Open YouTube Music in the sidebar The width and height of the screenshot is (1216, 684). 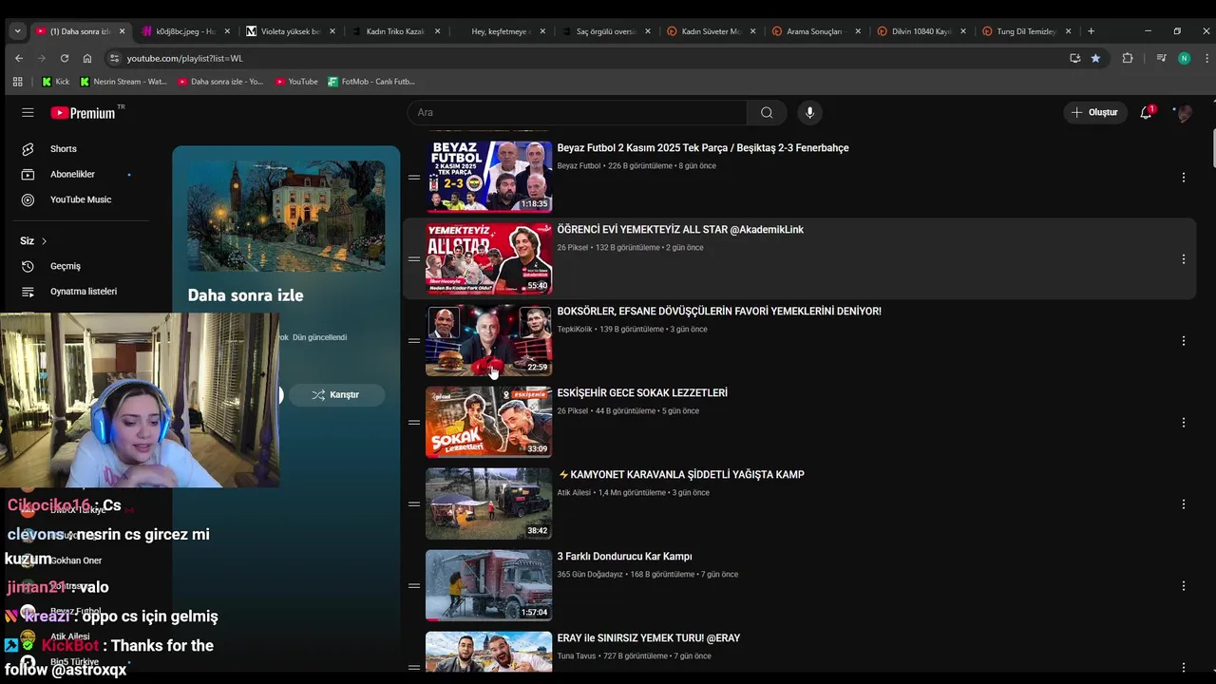click(81, 199)
